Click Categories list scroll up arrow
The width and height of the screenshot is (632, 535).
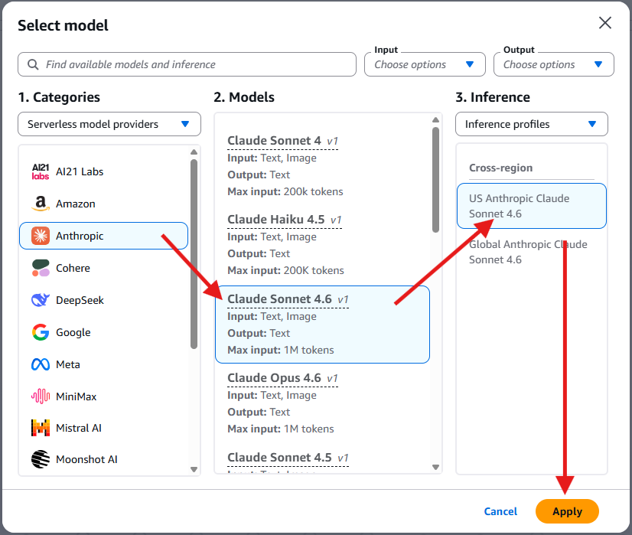194,152
